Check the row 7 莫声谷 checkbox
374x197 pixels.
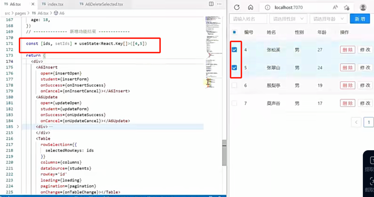[x=235, y=103]
